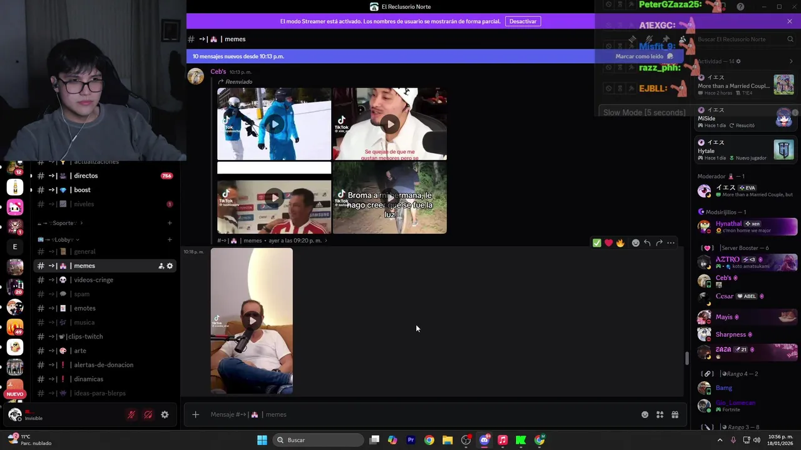Open settings gear on memes channel
The width and height of the screenshot is (801, 450).
170,266
